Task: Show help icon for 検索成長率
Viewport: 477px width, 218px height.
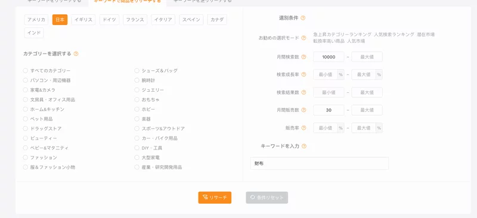Action: click(303, 74)
